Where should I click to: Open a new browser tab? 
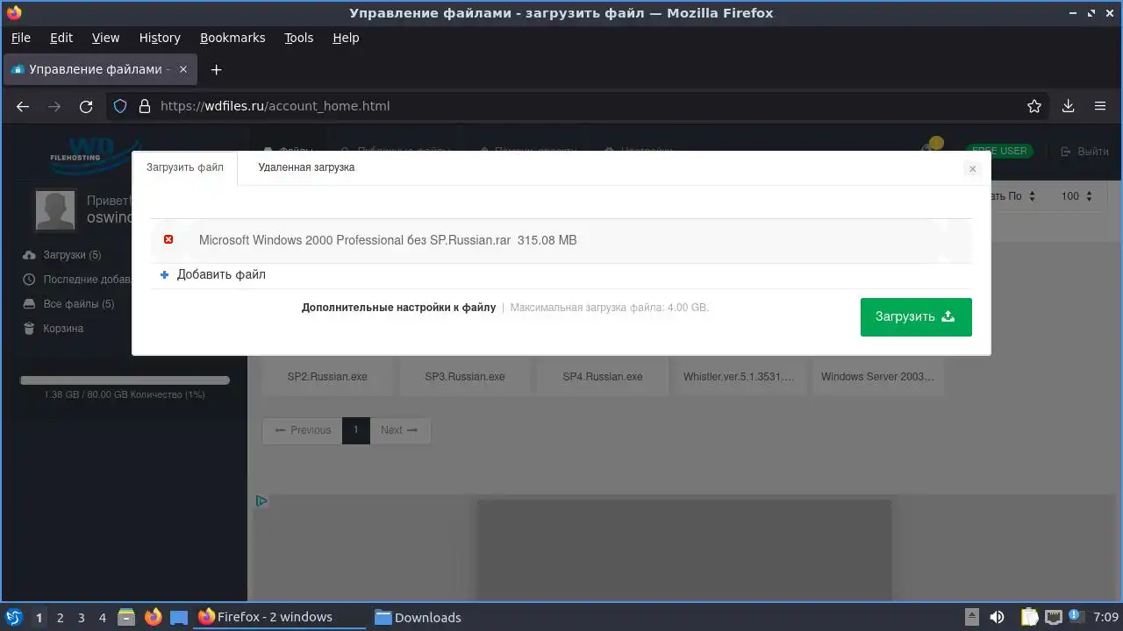[x=216, y=69]
